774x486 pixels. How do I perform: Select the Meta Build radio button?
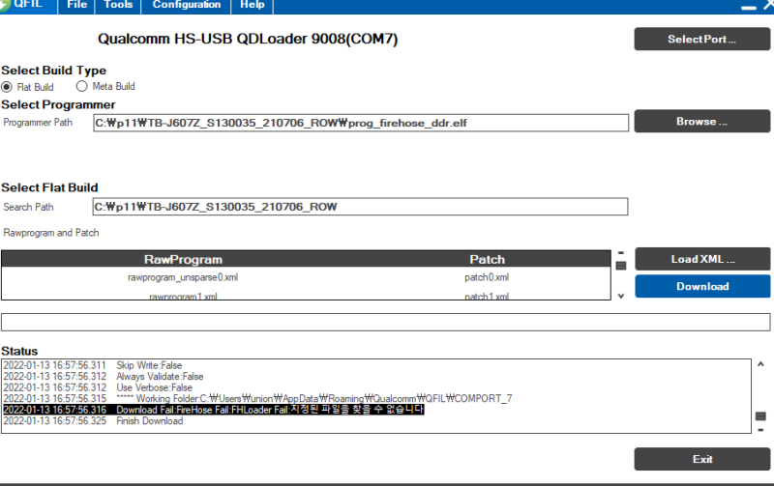82,86
